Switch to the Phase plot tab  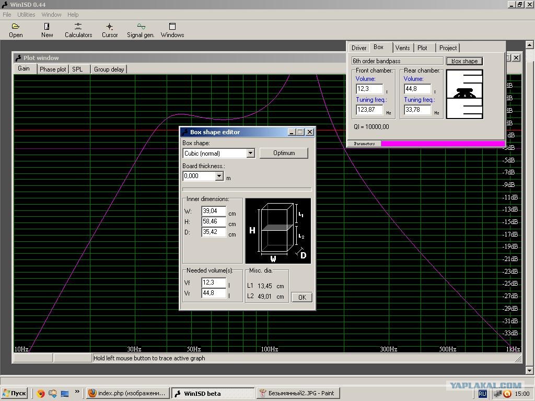53,69
